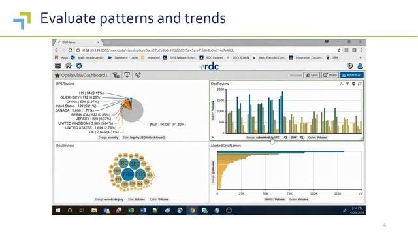Viewport: 418px width, 235px height.
Task: Open Color: Volume selector on bubble chart
Action: coord(159,200)
